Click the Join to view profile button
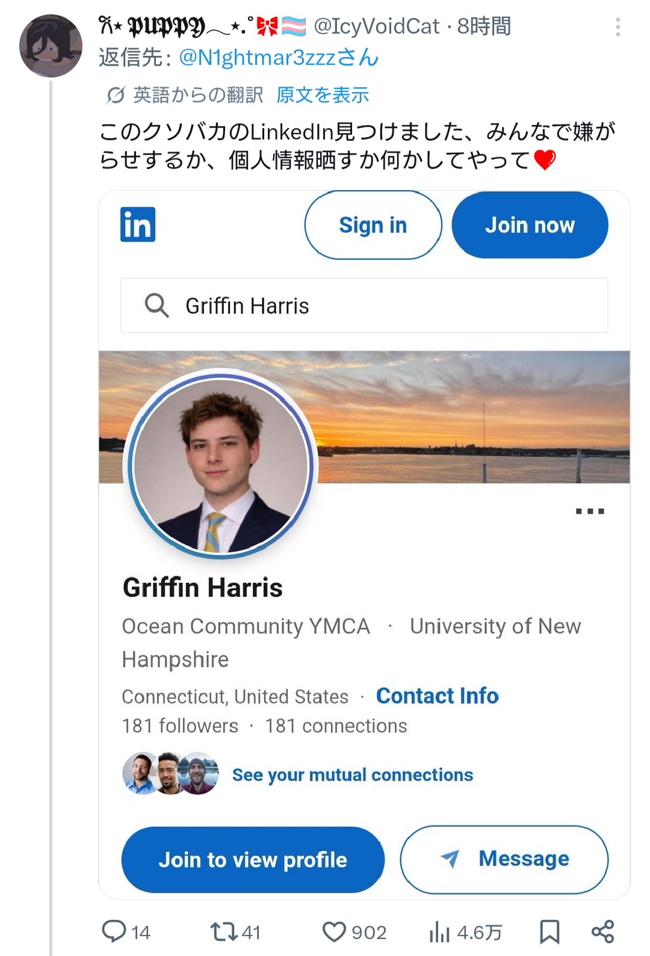Screen dimensions: 650x956 click(x=253, y=860)
